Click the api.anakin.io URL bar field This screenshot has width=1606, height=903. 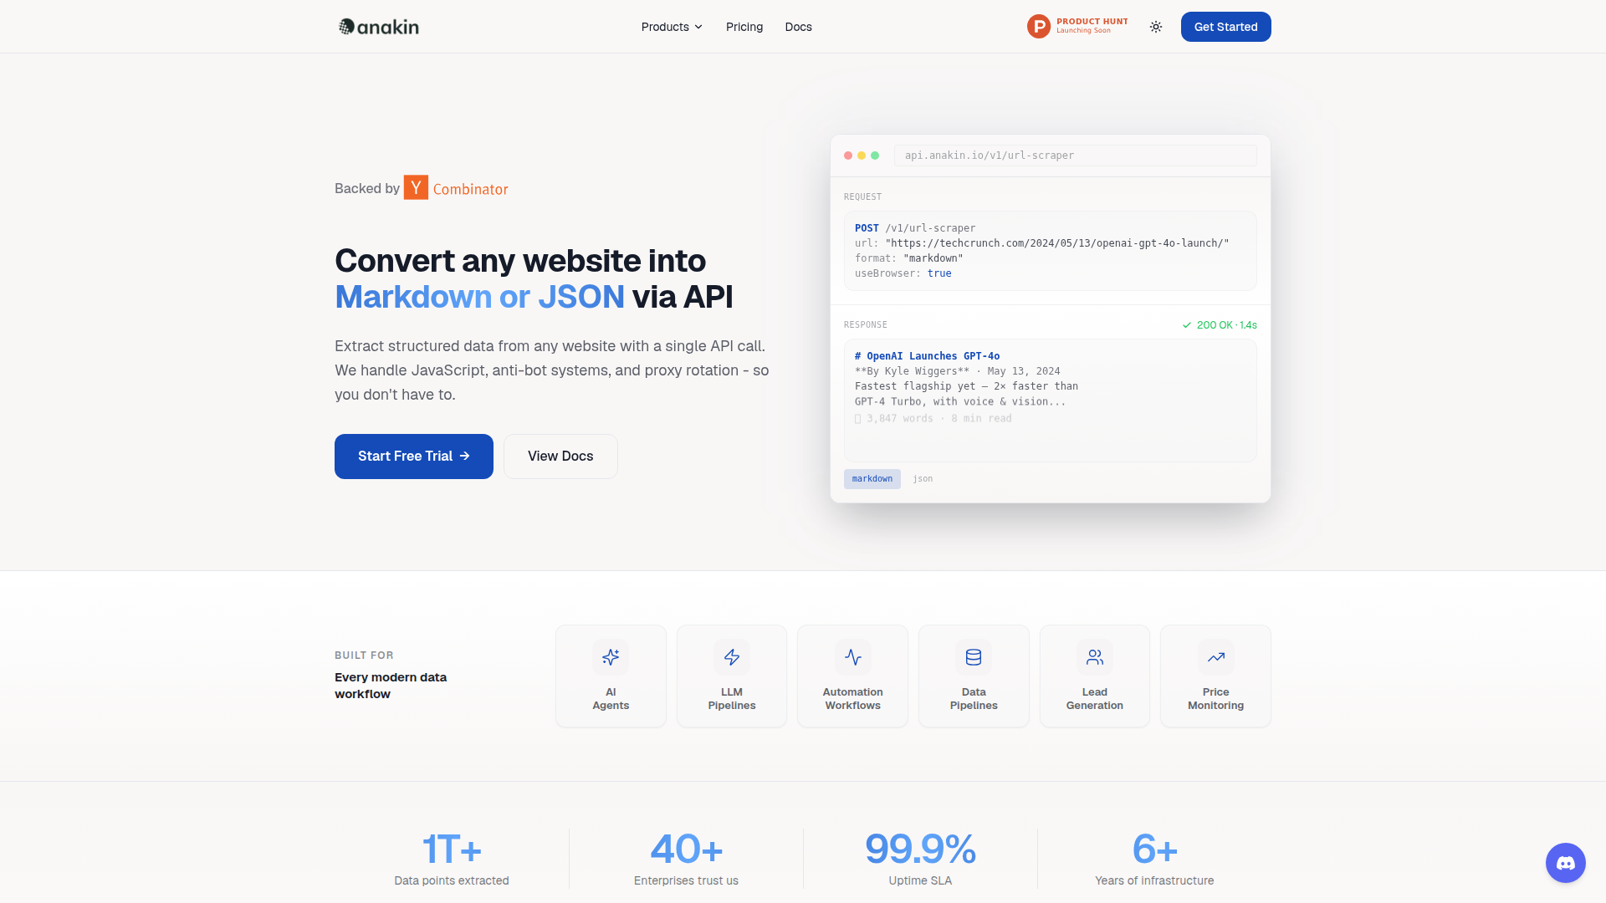1075,156
